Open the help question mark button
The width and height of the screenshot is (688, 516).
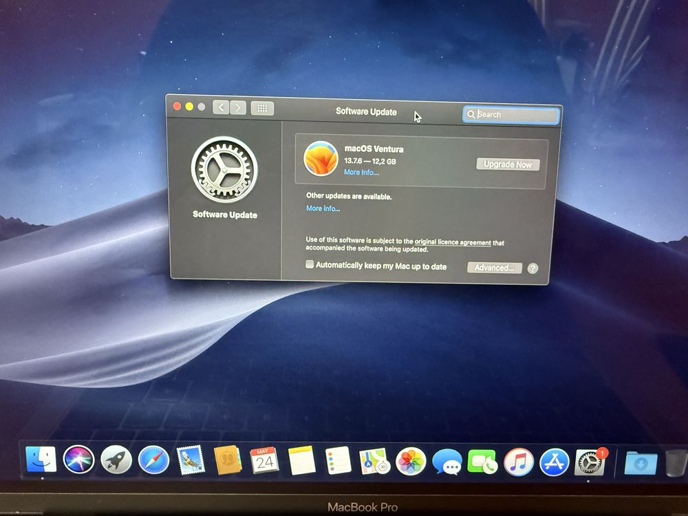coord(533,268)
